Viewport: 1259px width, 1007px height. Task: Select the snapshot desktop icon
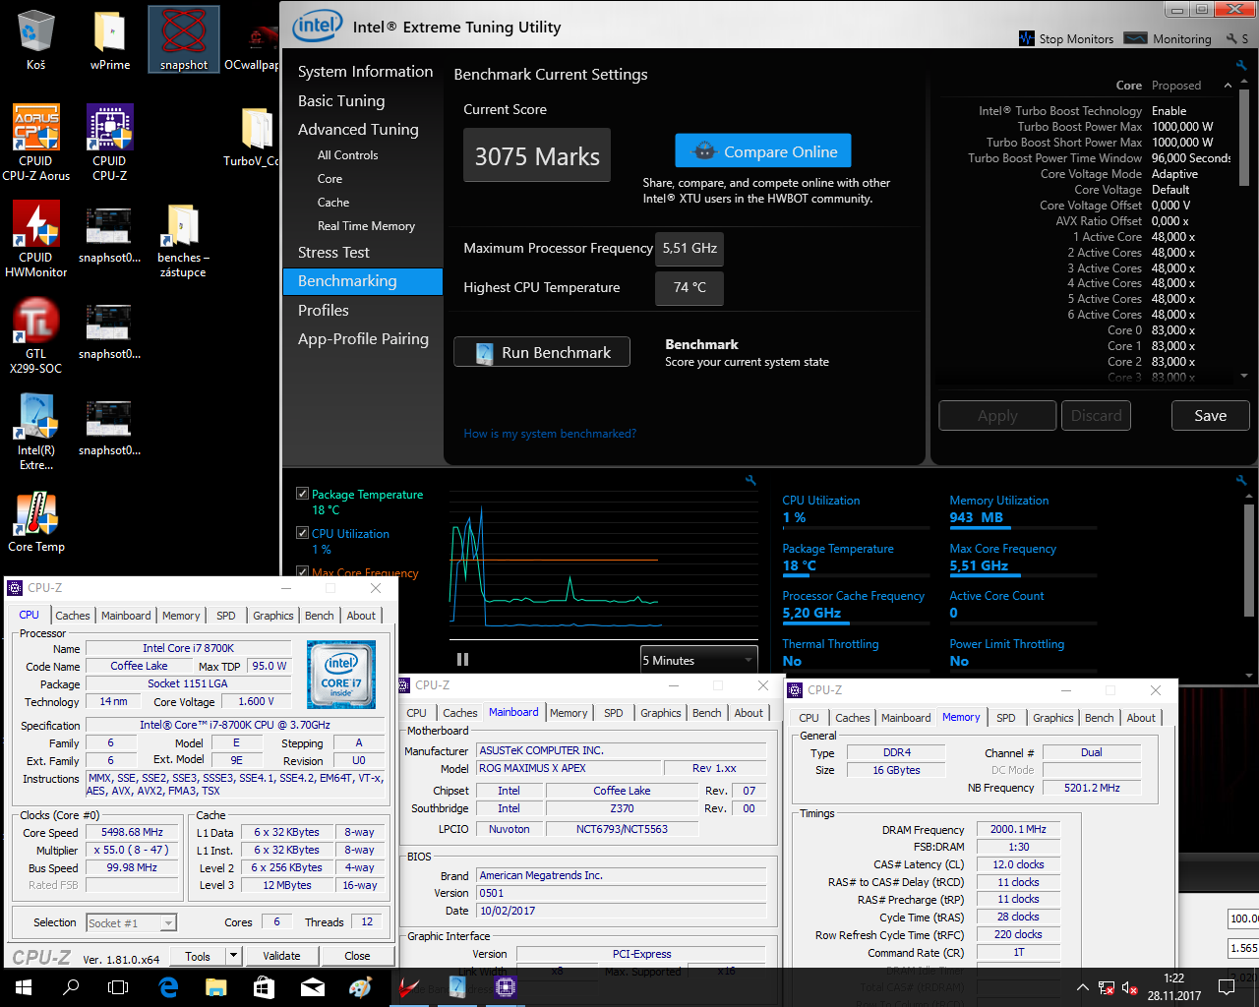point(184,39)
